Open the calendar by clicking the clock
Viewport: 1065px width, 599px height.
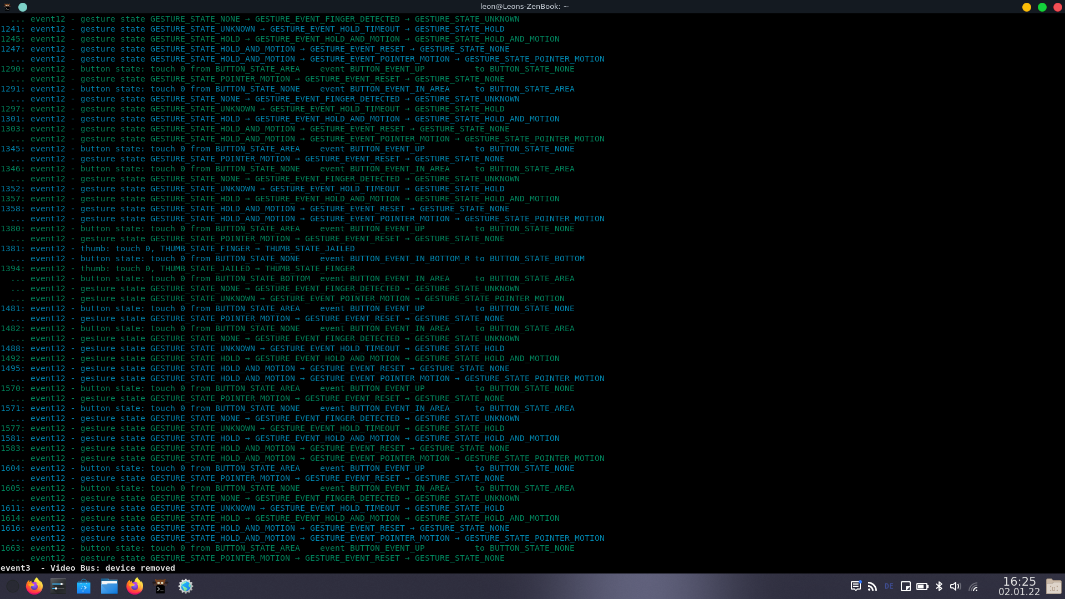click(1020, 586)
